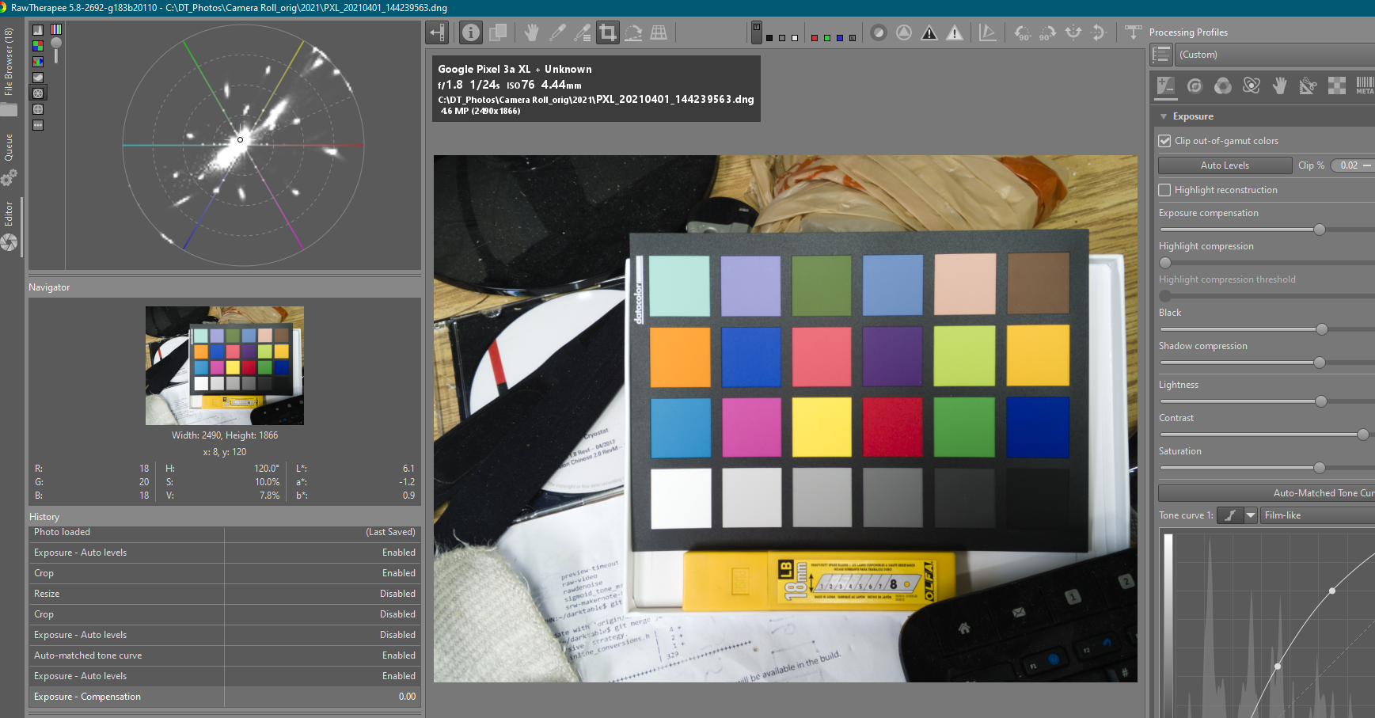
Task: Show the vectorscope hue-saturation scope type
Action: coord(38,93)
